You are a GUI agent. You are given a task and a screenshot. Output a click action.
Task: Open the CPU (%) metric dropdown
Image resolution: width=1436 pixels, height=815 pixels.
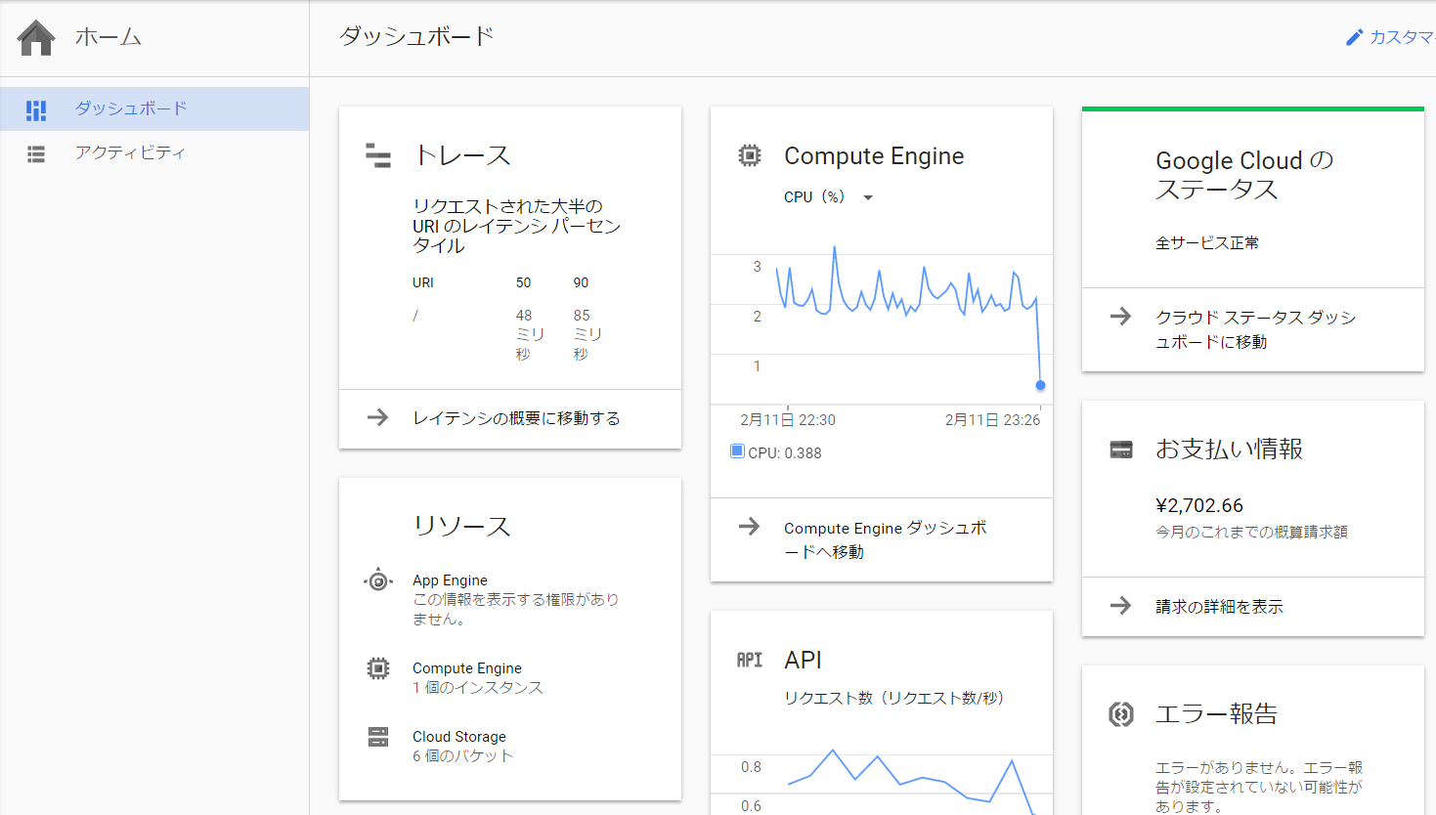828,196
